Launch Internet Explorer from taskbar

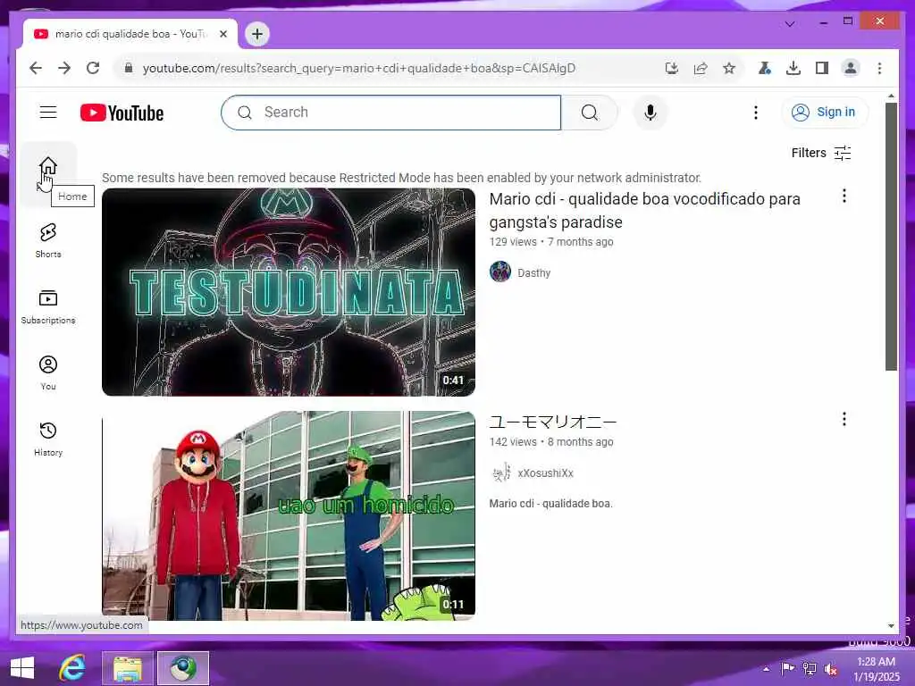(72, 668)
